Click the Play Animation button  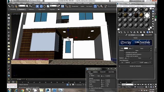140,85
